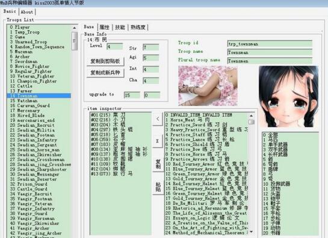Click the 复制到剪贴板 button

coord(105,61)
